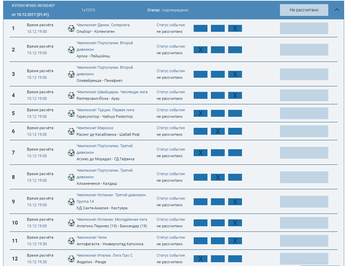Viewport: 349px width, 266px height.
Task: Click the 1хТОТО label in coupon header
Action: (88, 10)
